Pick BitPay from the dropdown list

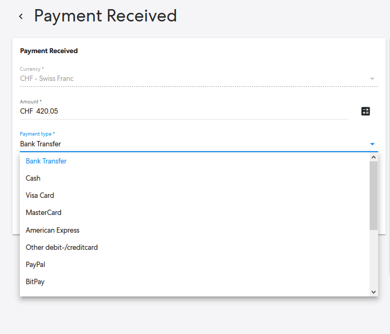(x=194, y=281)
